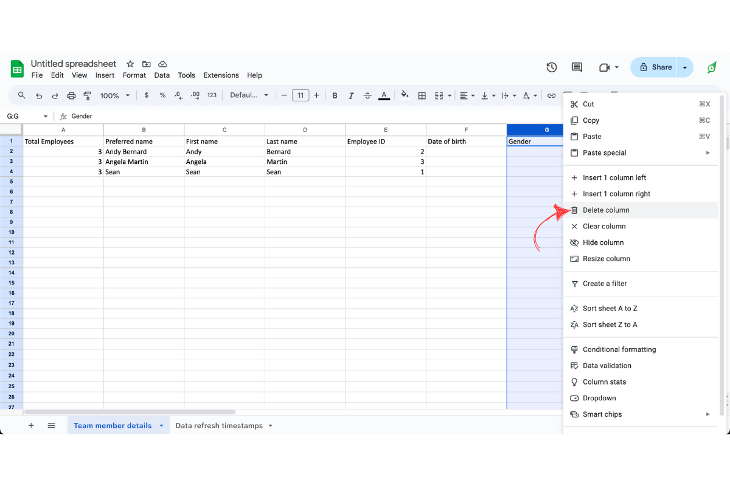Screen dimensions: 730x486
Task: Toggle percent format for the selection
Action: pos(162,95)
